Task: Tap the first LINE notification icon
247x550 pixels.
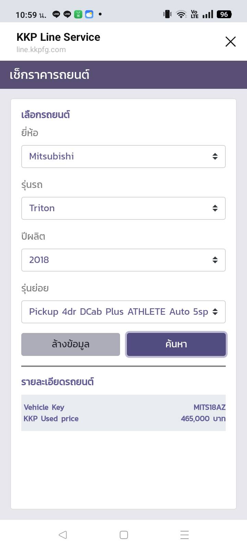Action: 56,14
